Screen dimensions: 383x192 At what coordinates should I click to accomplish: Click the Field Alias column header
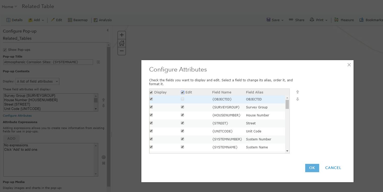coord(255,92)
